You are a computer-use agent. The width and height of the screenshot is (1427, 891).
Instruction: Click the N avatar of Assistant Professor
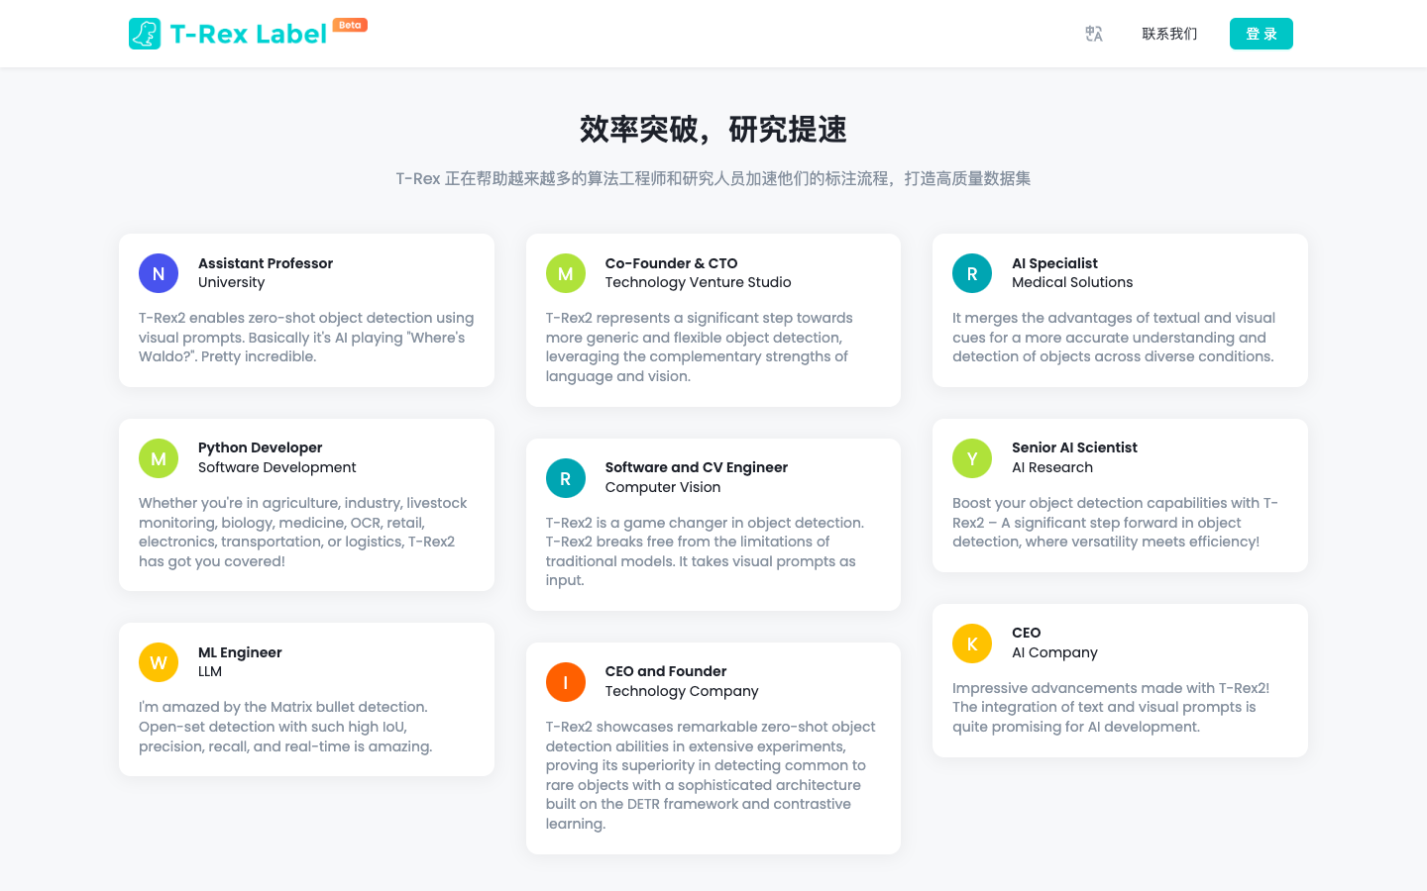(159, 273)
